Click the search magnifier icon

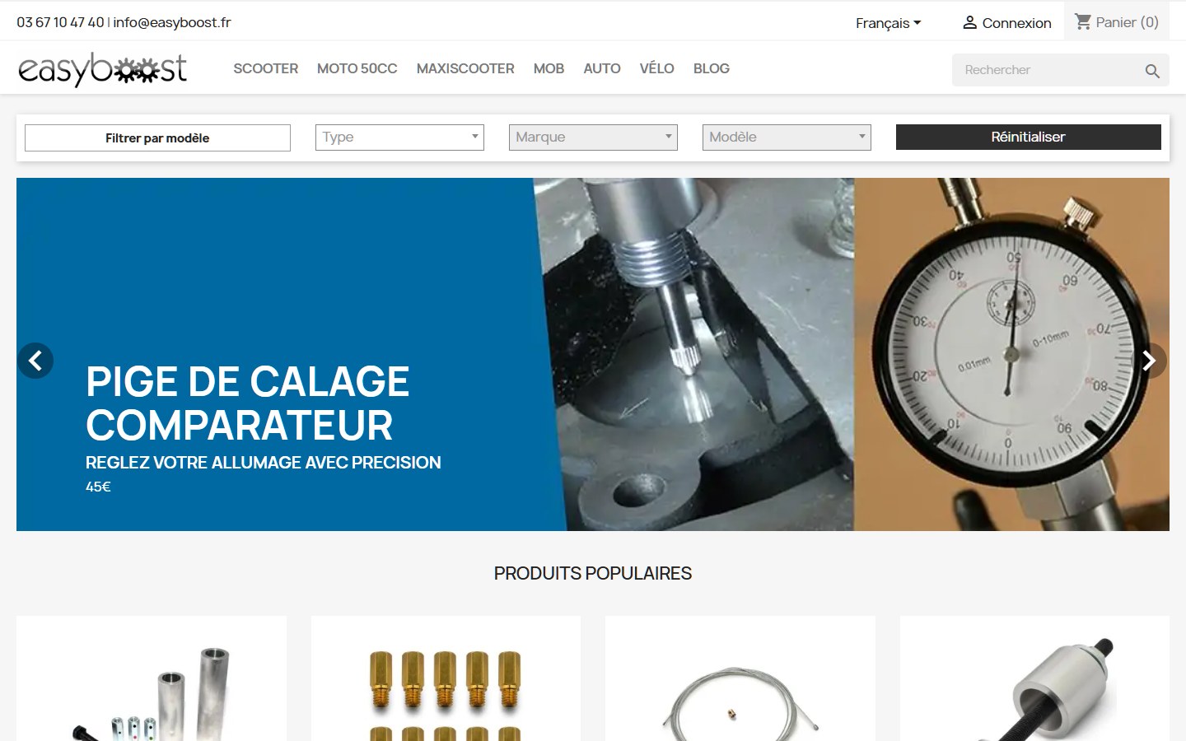tap(1152, 71)
